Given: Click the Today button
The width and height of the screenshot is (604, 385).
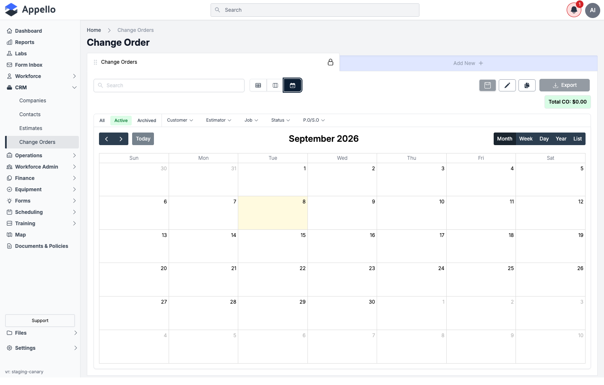Looking at the screenshot, I should coord(143,139).
